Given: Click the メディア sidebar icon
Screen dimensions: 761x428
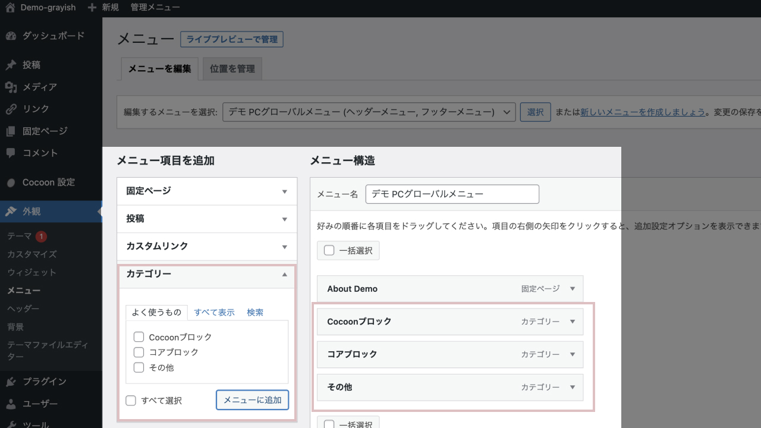Looking at the screenshot, I should coord(11,87).
